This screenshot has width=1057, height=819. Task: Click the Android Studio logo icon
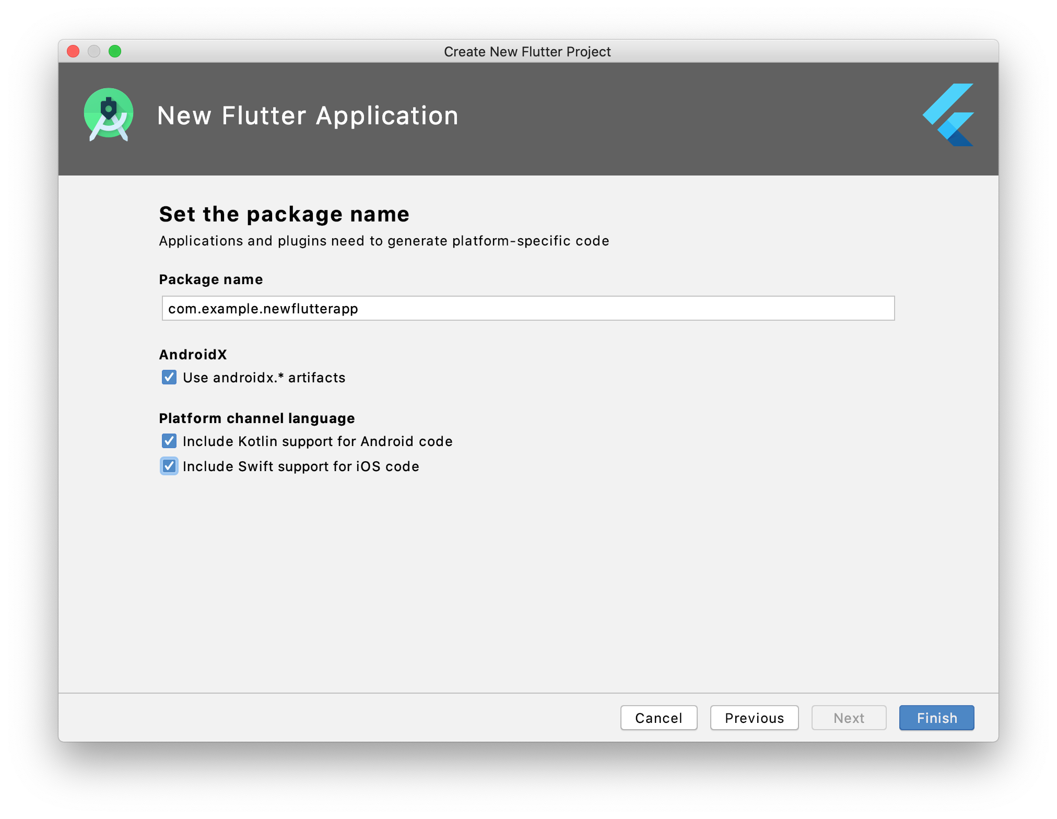click(109, 114)
